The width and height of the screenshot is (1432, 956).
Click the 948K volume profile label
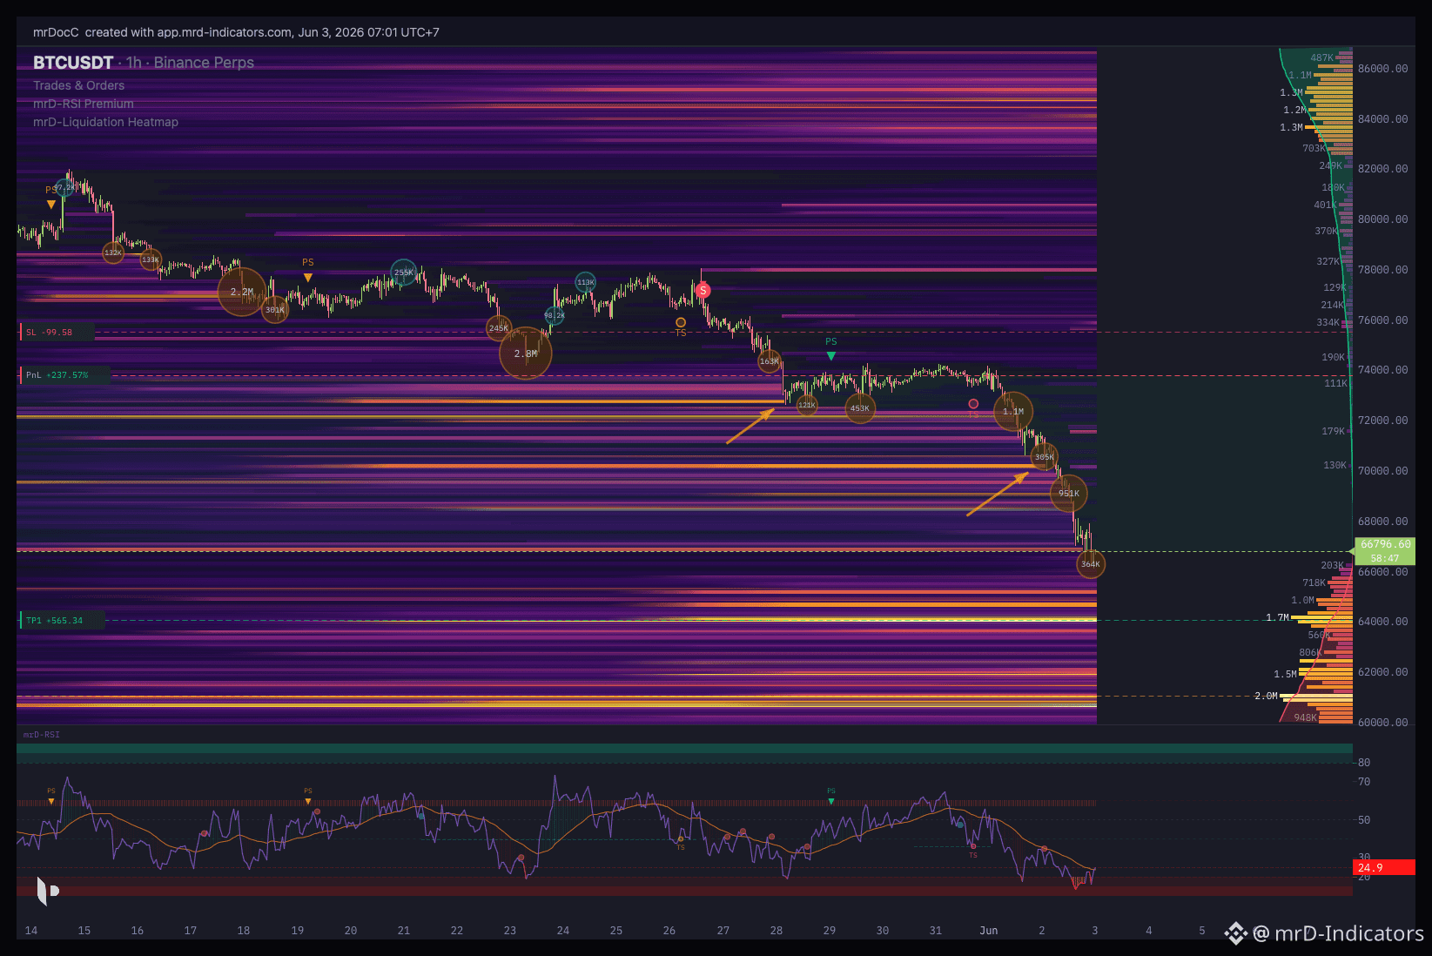pyautogui.click(x=1305, y=718)
